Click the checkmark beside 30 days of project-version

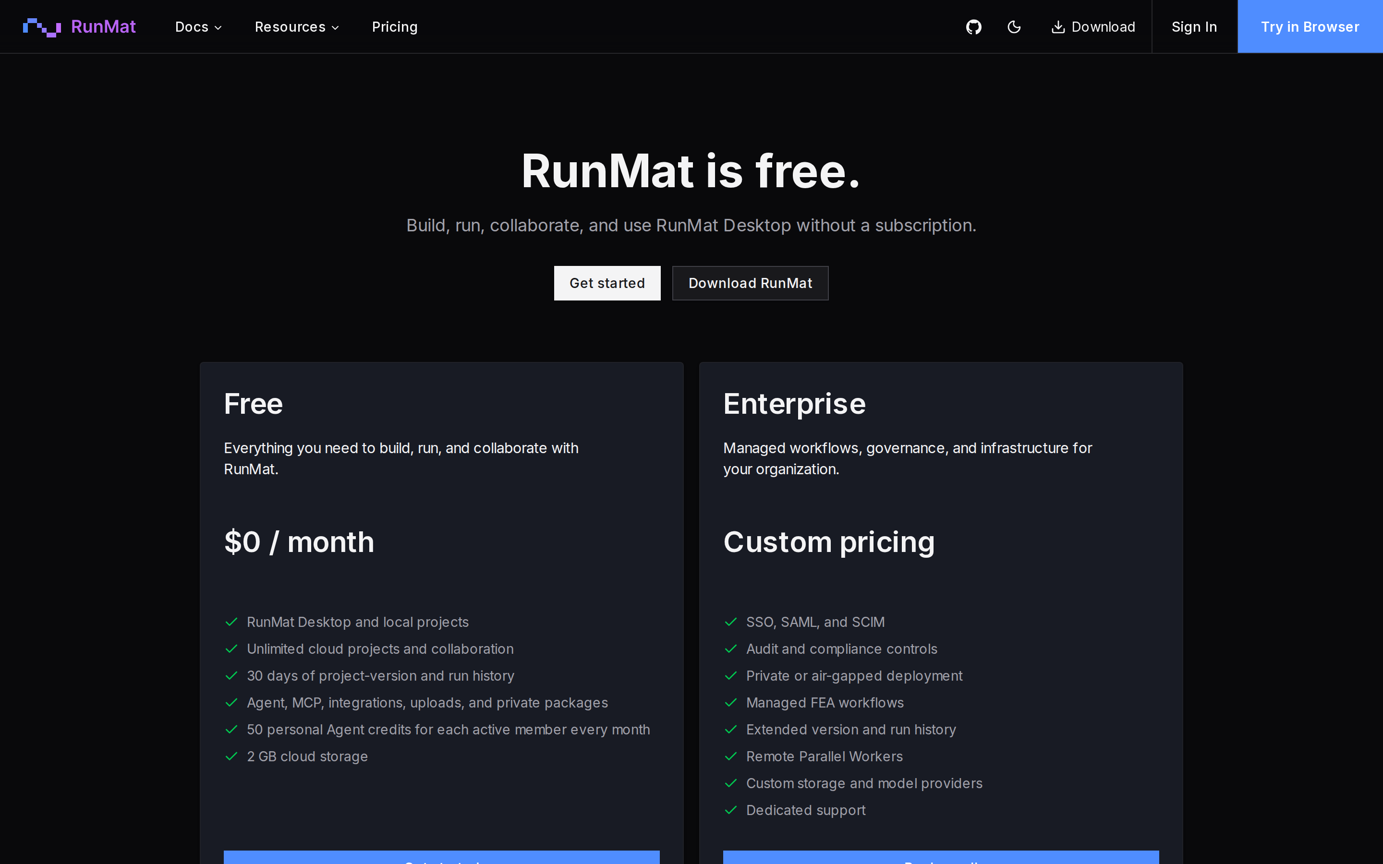pos(231,675)
